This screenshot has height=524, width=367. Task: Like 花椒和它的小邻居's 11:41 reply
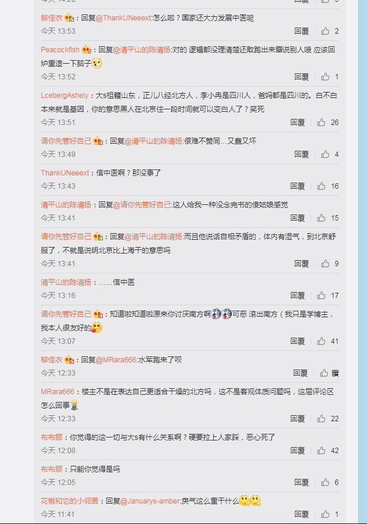pos(326,514)
